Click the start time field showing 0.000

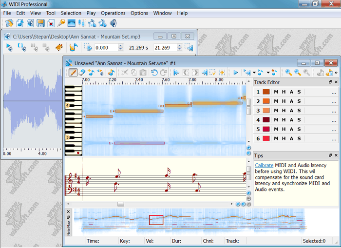pyautogui.click(x=107, y=47)
